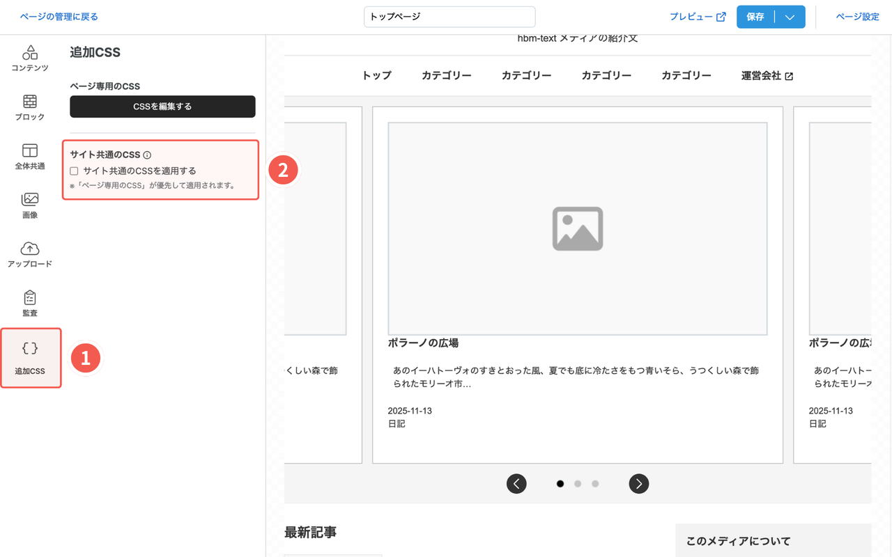This screenshot has width=892, height=557.
Task: Click the CSSを編集する button
Action: [x=162, y=107]
